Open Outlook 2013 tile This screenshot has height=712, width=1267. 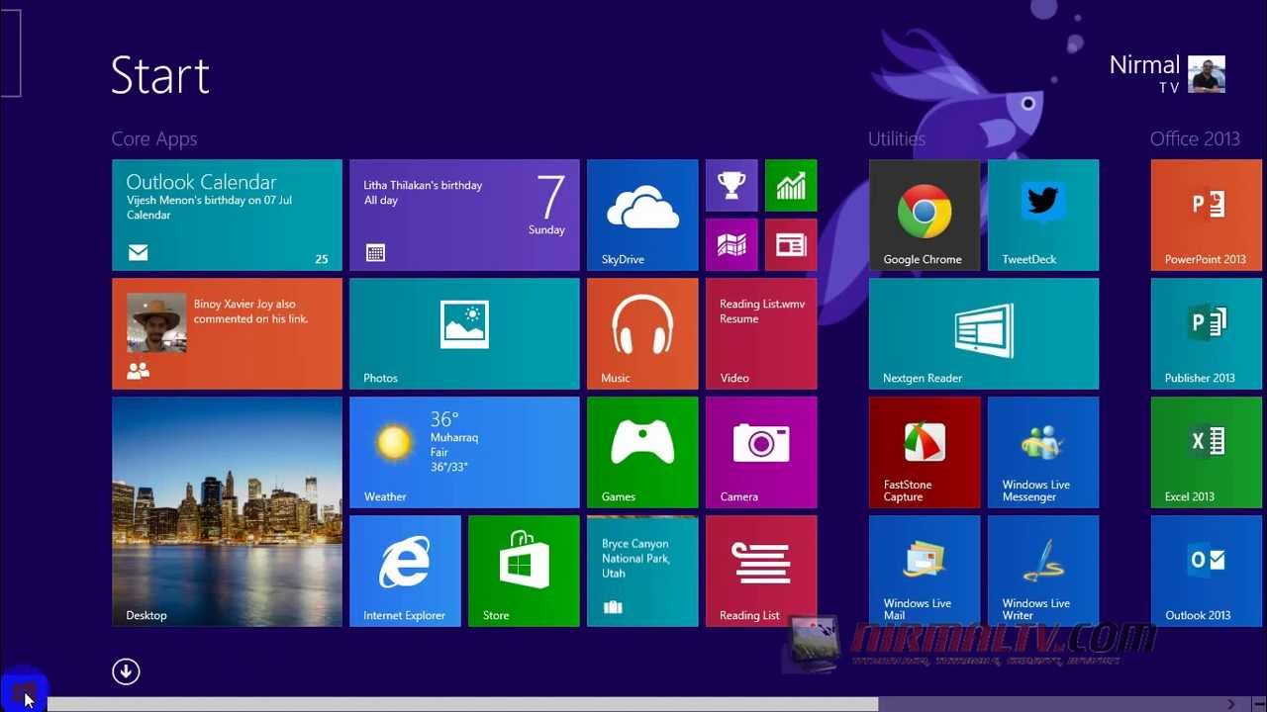[x=1209, y=571]
